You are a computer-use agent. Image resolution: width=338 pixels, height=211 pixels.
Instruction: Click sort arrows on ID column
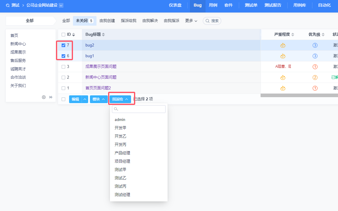click(74, 35)
